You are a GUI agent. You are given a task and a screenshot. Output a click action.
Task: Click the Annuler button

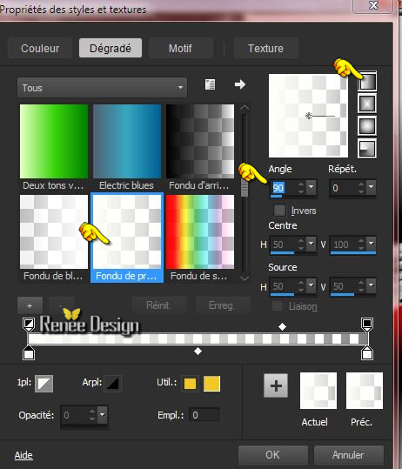coord(348,455)
